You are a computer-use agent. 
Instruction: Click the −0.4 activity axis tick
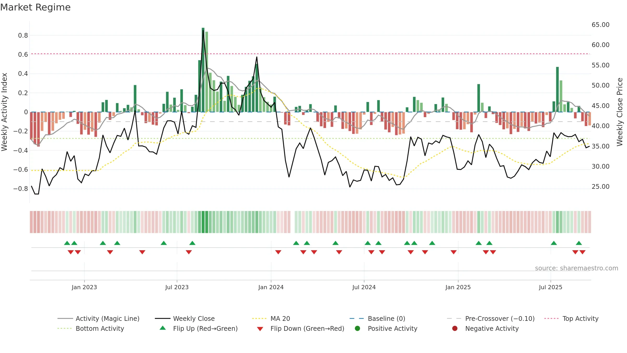(20, 150)
